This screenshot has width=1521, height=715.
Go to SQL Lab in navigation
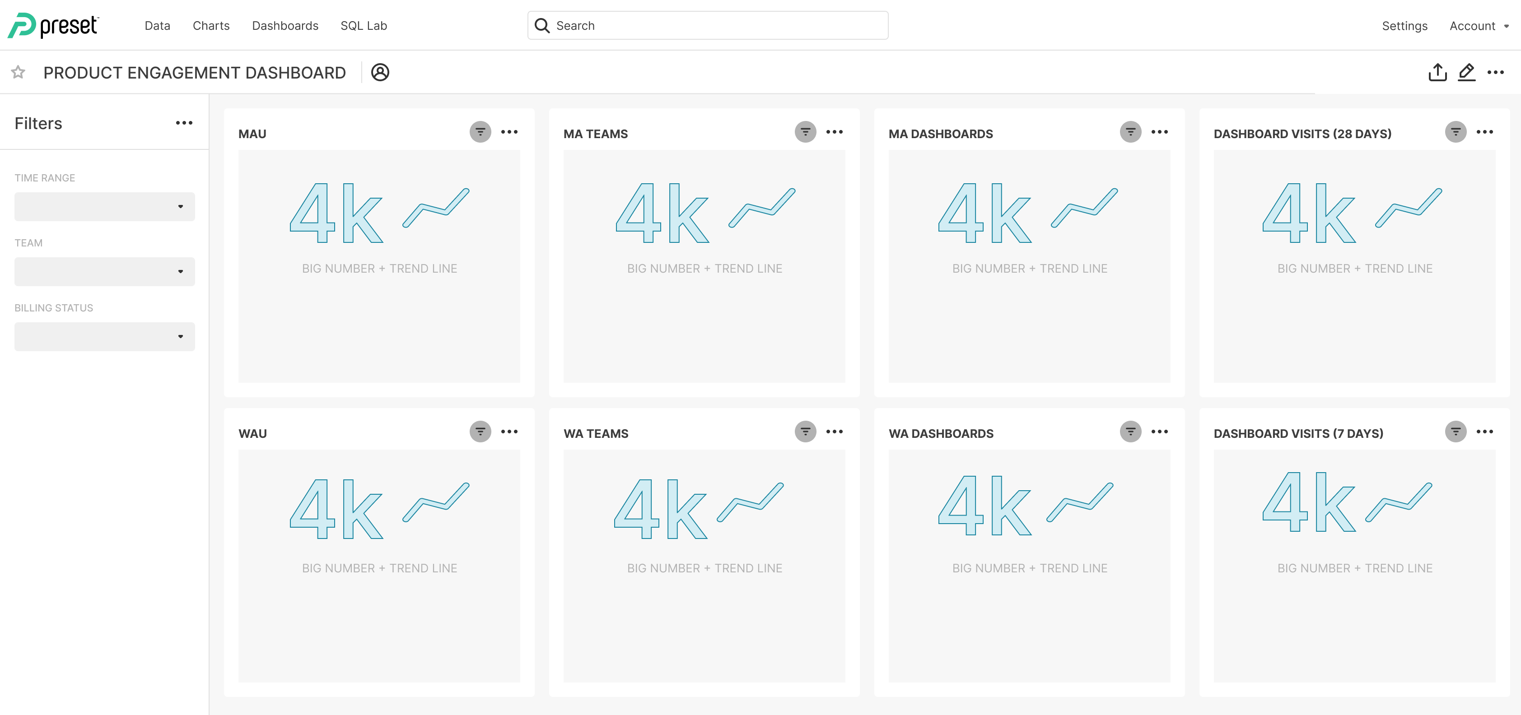click(364, 25)
